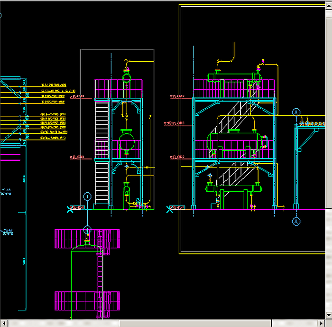
Task: Click cyan X marker at left elevation base
Action: point(70,209)
